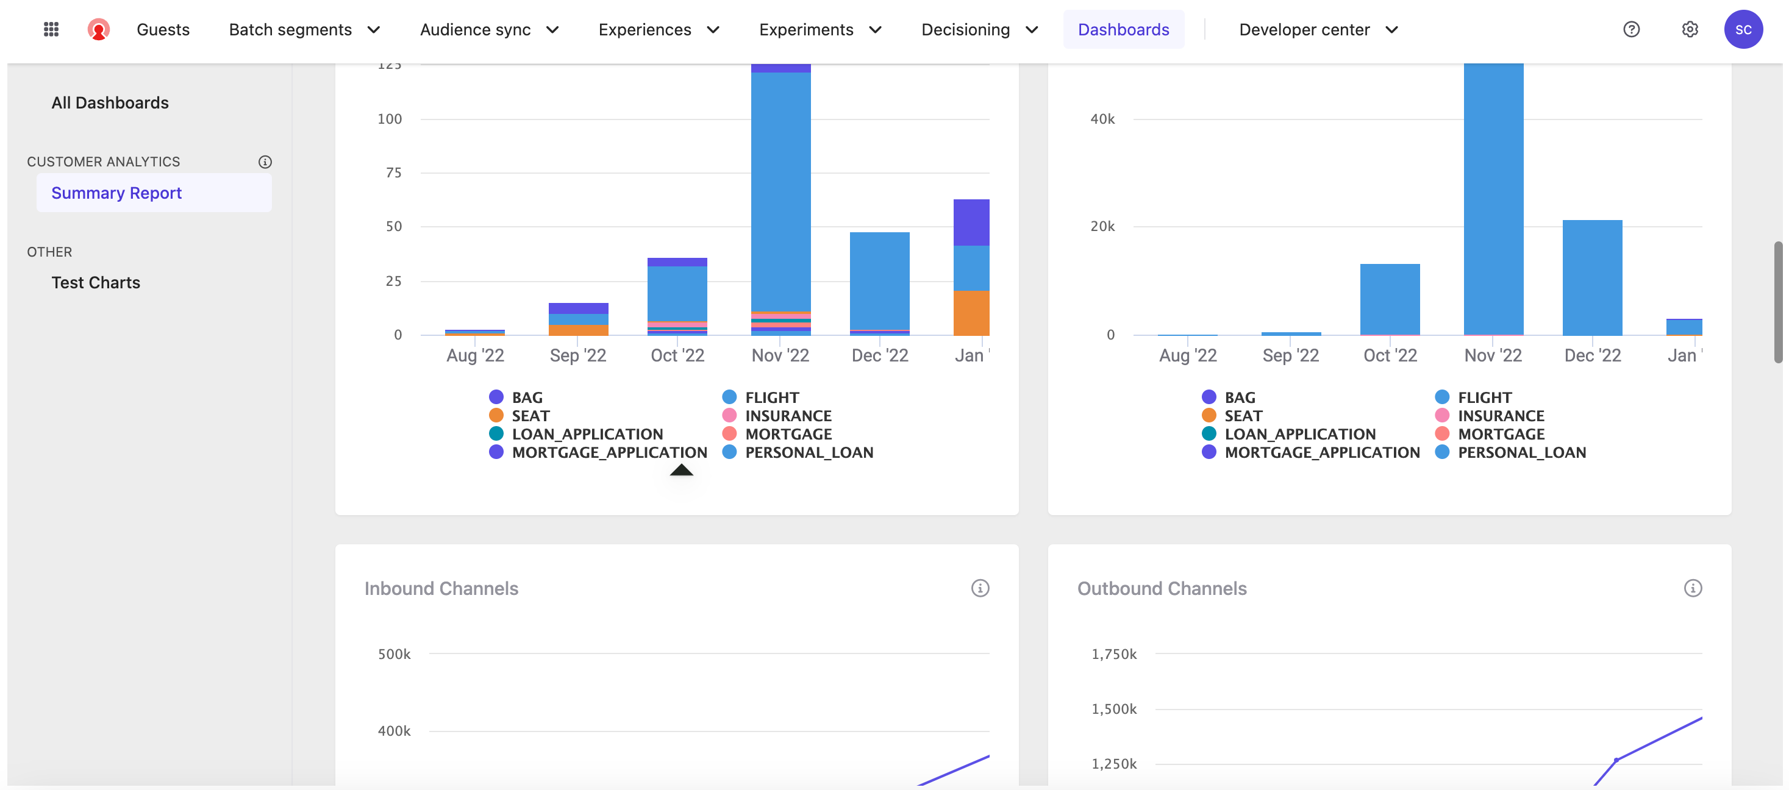Click the SC user avatar
Image resolution: width=1789 pixels, height=790 pixels.
tap(1743, 29)
